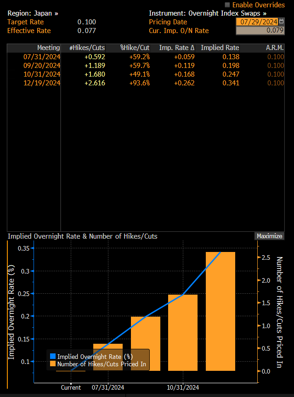Click orange Number of Hikes/Cuts legend swatch

coord(52,363)
